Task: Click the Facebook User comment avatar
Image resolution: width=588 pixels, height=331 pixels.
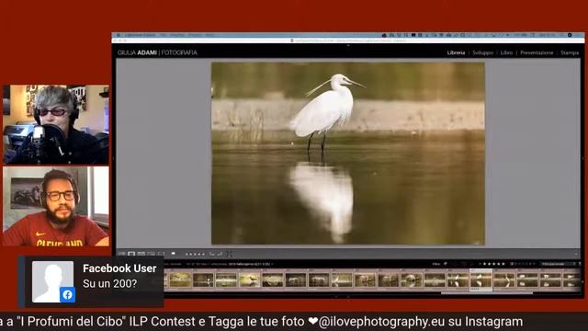Action: [53, 282]
